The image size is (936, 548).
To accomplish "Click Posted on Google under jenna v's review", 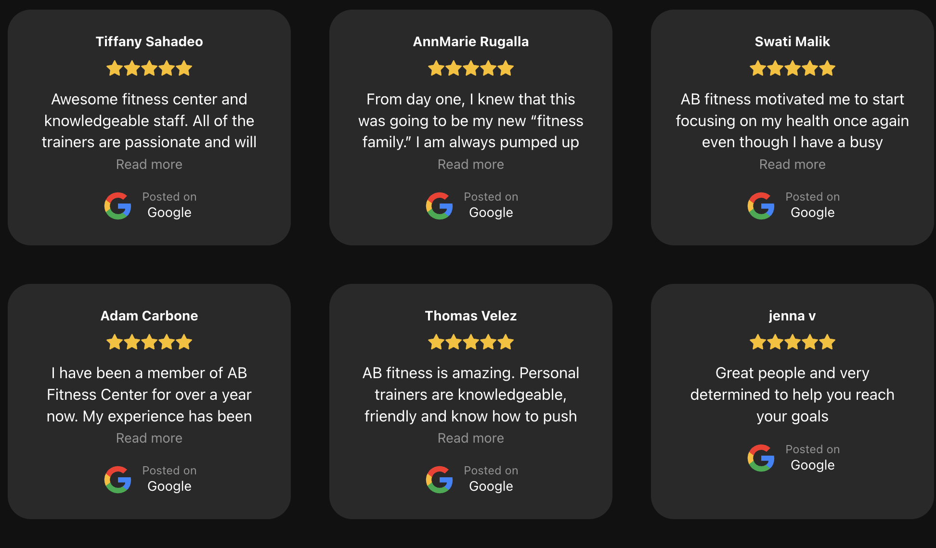I will point(813,458).
